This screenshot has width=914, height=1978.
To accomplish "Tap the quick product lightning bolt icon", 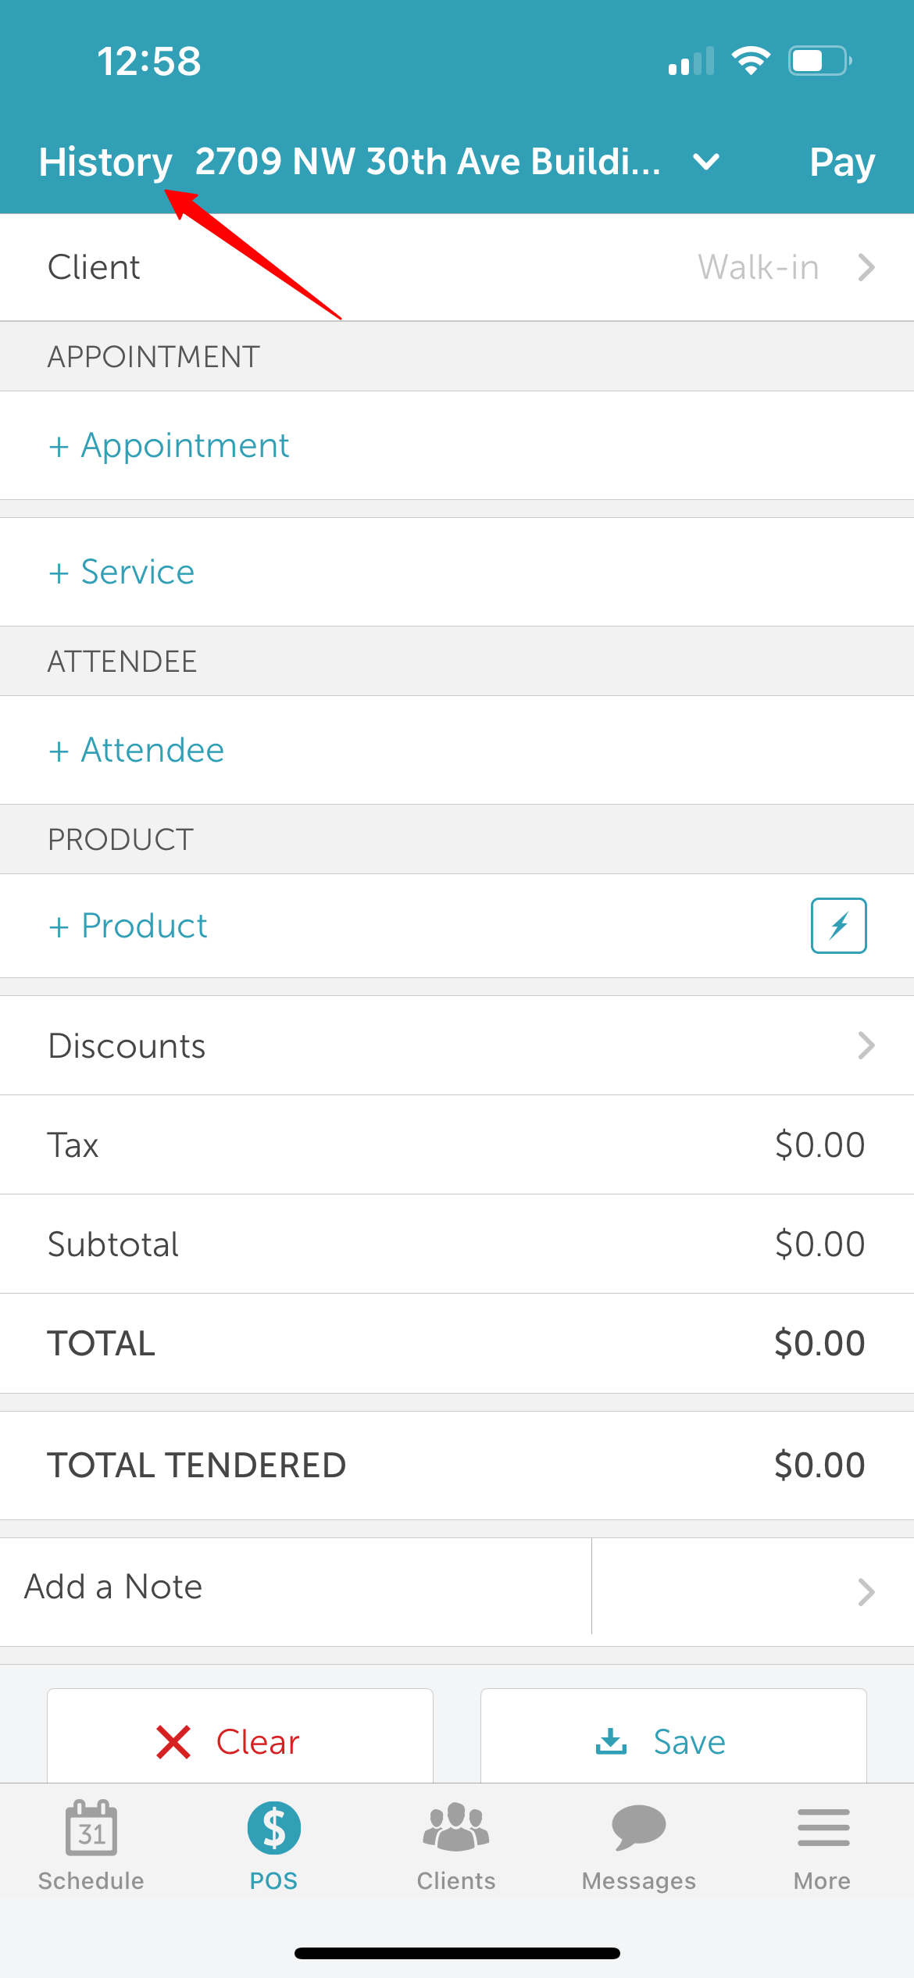I will click(838, 926).
